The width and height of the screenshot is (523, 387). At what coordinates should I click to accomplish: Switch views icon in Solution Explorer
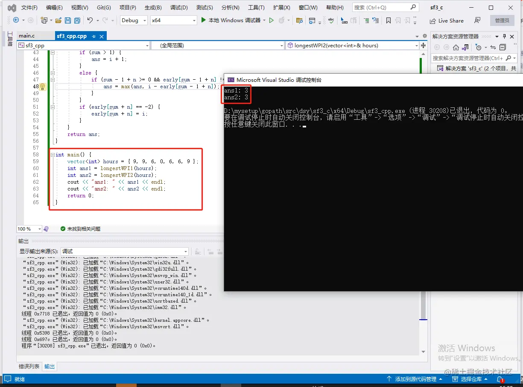[x=465, y=47]
